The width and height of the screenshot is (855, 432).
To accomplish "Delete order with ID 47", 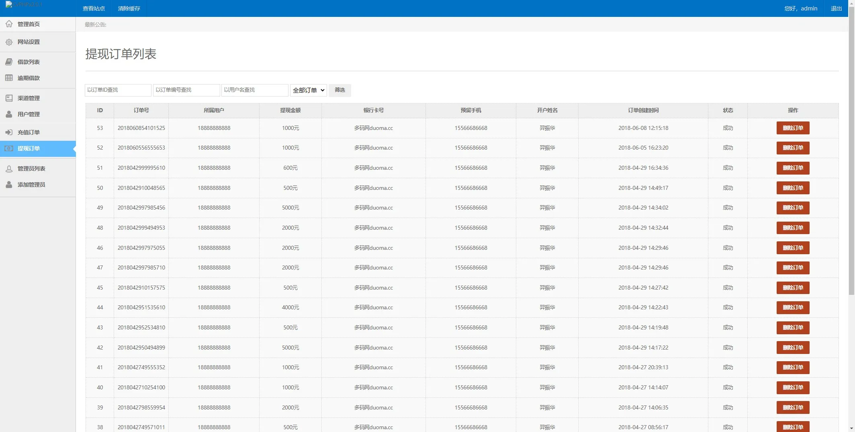I will (792, 267).
